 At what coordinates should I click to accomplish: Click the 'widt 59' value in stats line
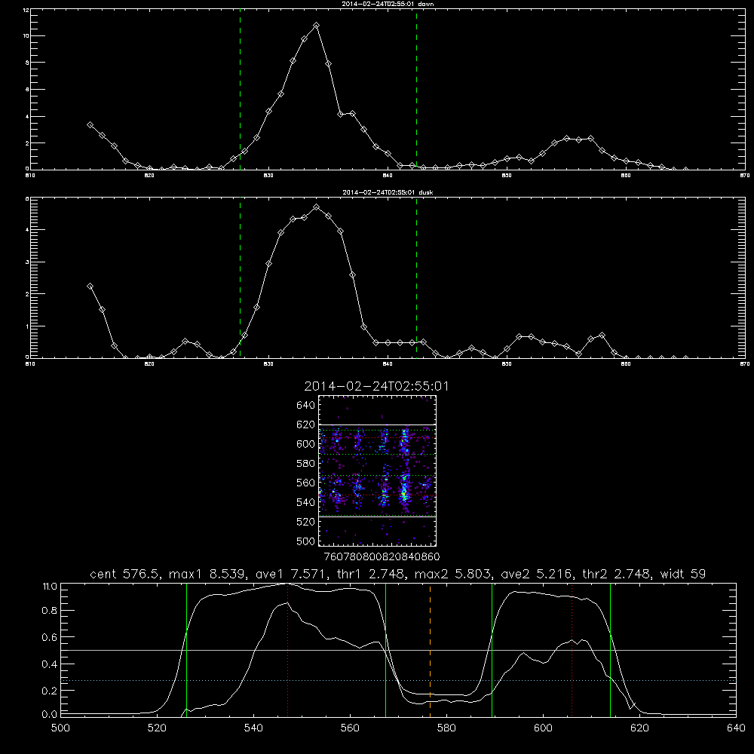pos(683,574)
